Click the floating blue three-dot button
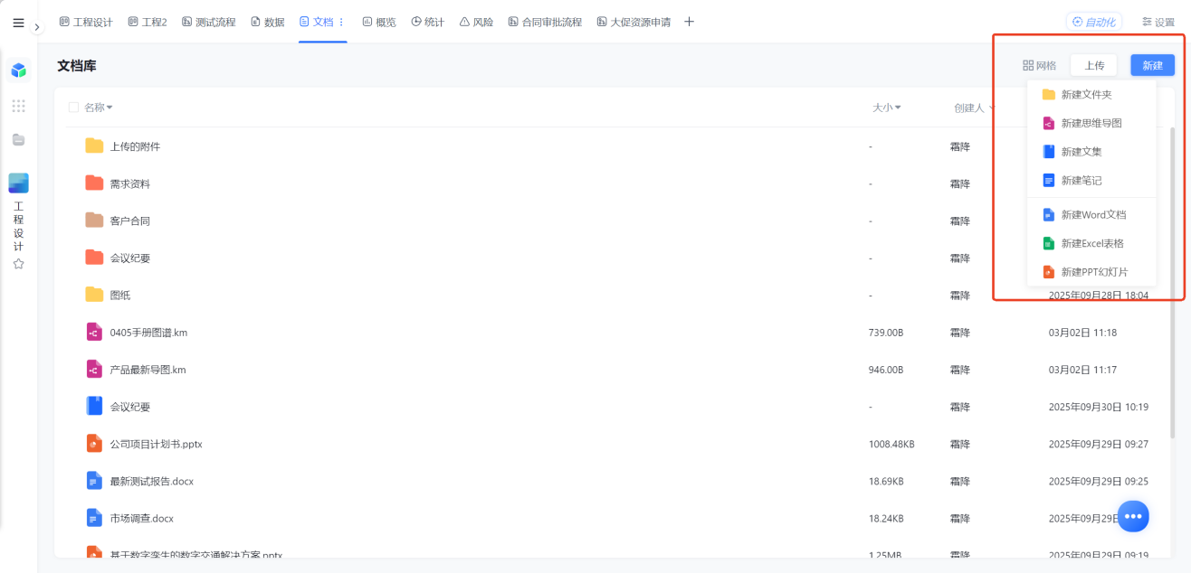1191x573 pixels. tap(1133, 516)
